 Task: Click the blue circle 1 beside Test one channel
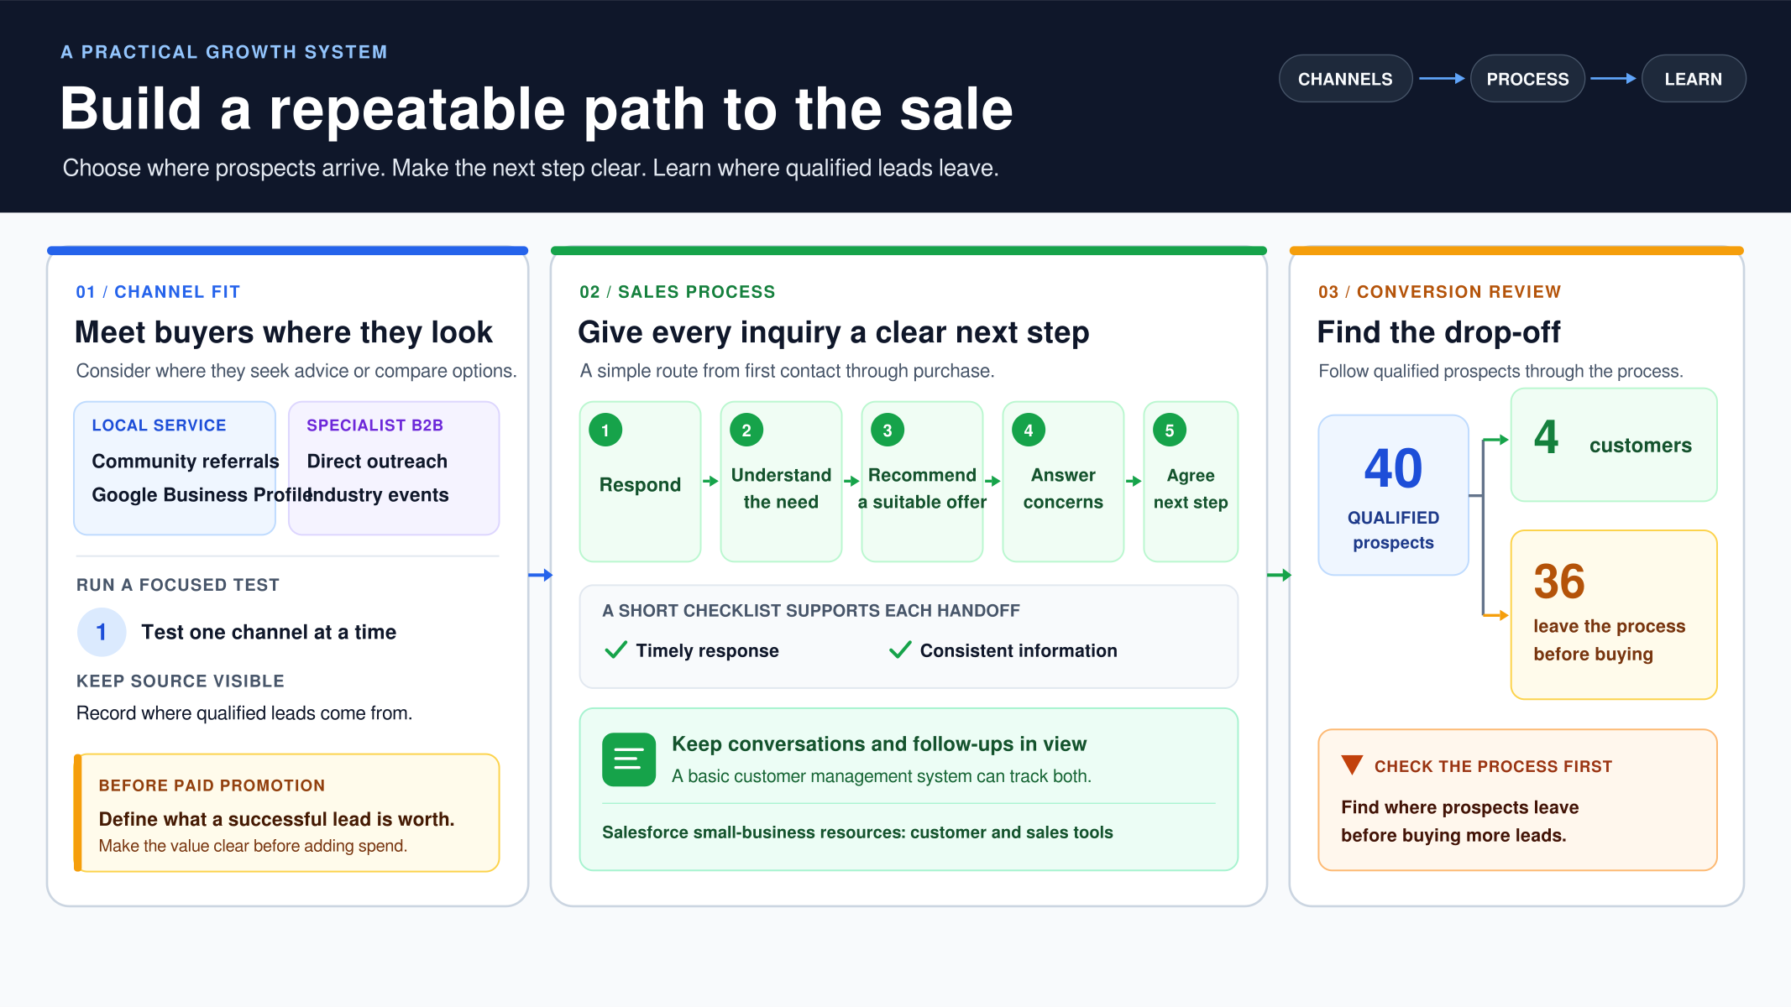pyautogui.click(x=102, y=632)
